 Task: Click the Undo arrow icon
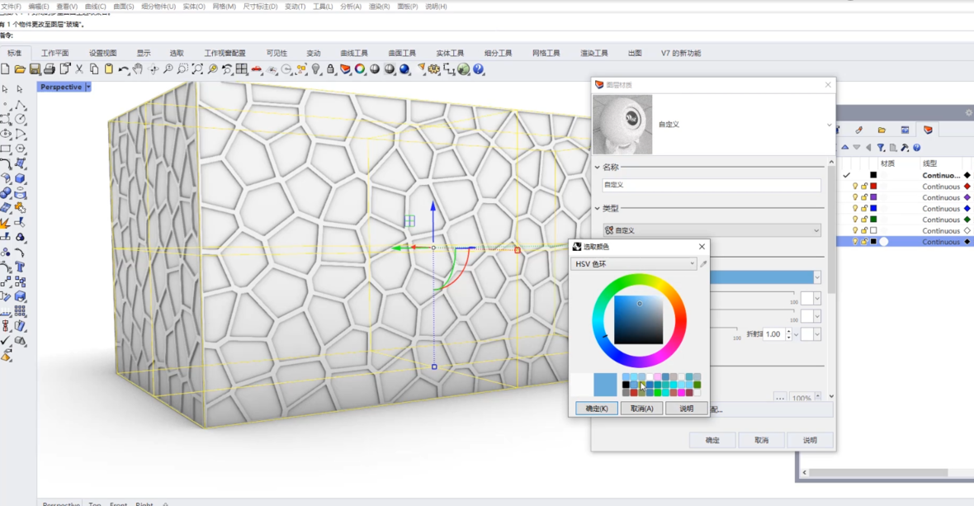(x=124, y=69)
